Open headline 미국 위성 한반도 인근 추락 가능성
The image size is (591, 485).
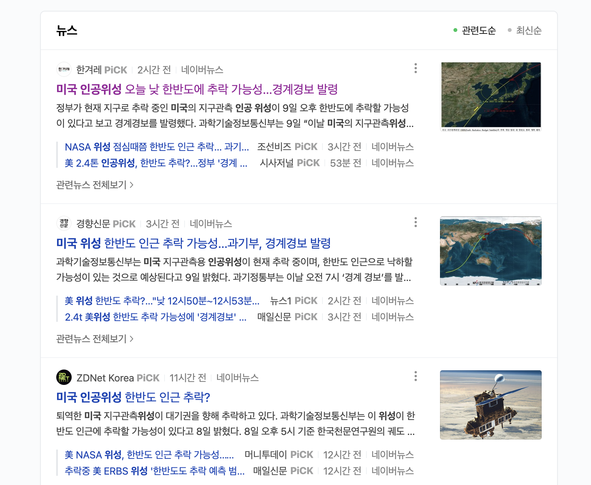tap(193, 243)
